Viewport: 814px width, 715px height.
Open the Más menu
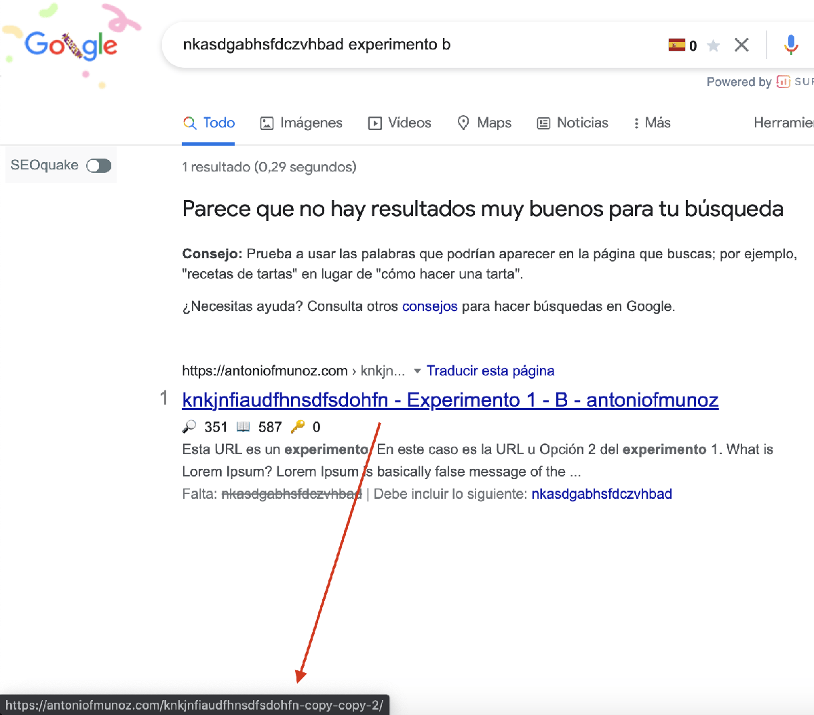pyautogui.click(x=651, y=123)
